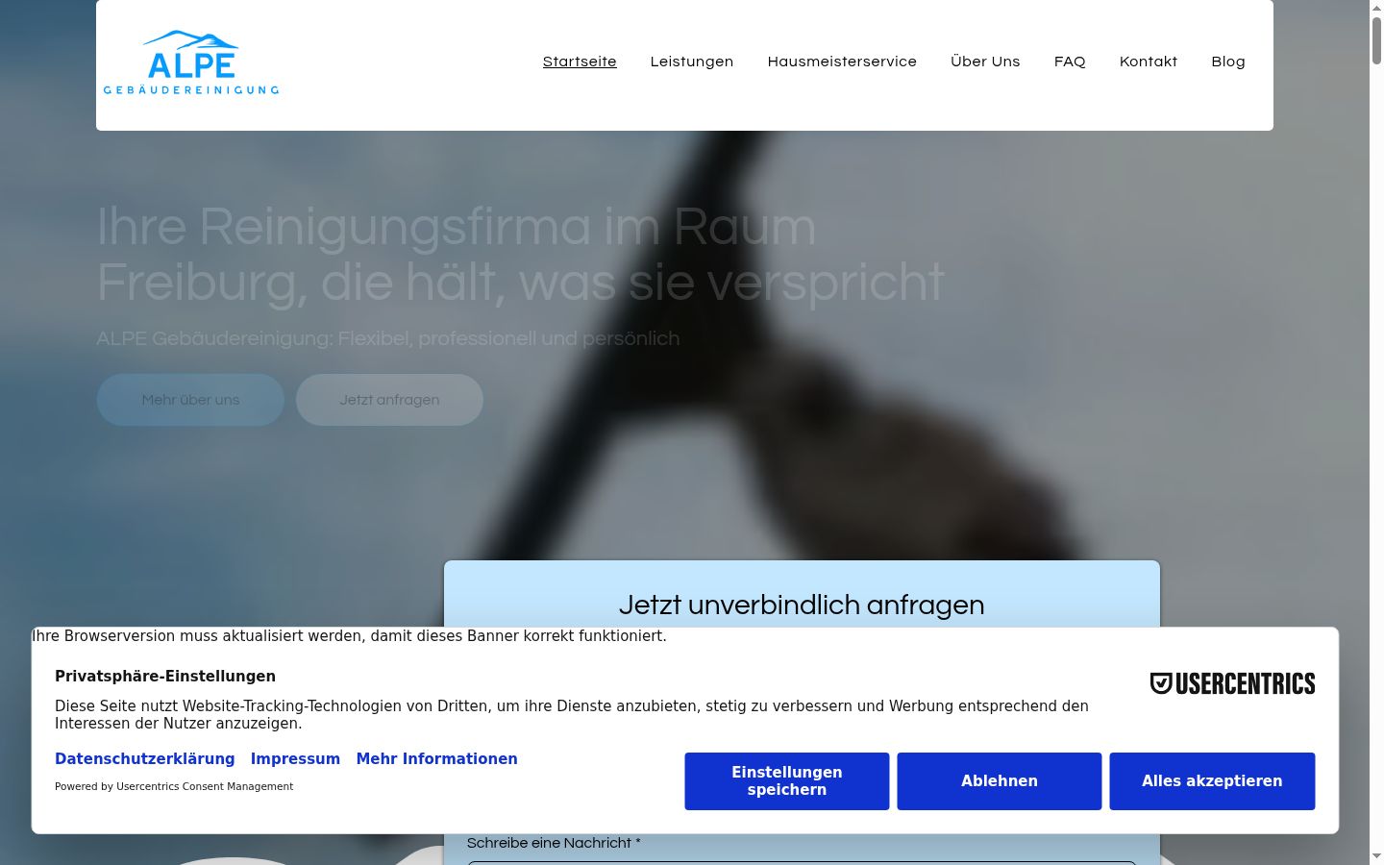The width and height of the screenshot is (1384, 865).
Task: Accept all cookies with Alles akzeptieren
Action: click(x=1212, y=781)
